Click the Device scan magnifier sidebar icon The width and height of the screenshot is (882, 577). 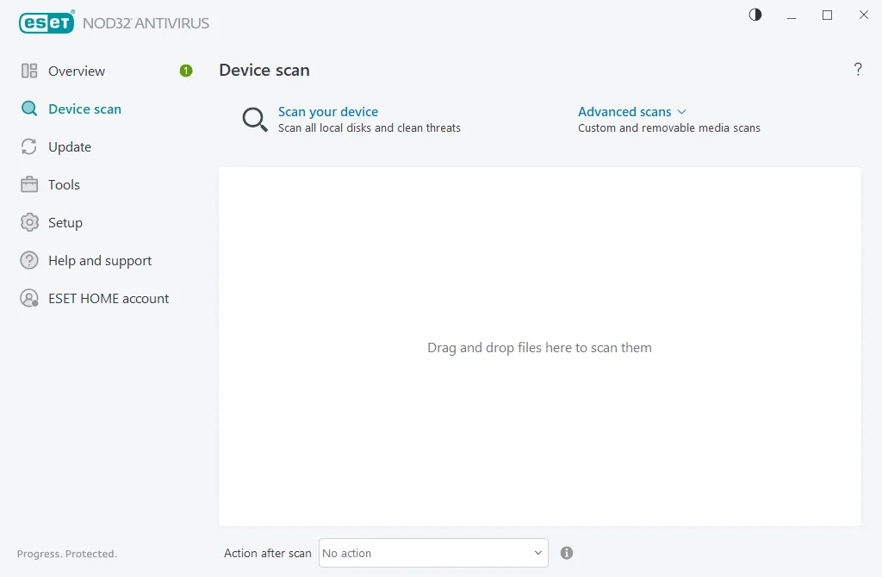point(29,109)
